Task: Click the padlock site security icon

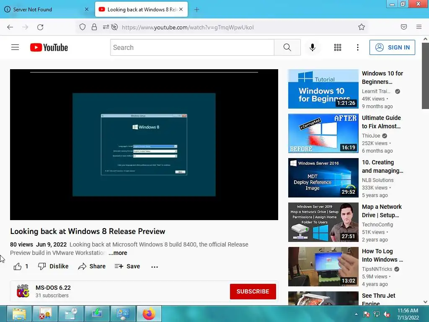Action: tap(94, 27)
